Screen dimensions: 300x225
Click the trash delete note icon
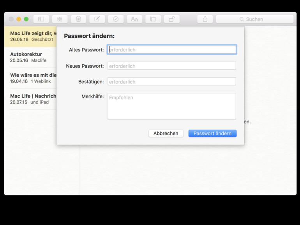(x=78, y=19)
